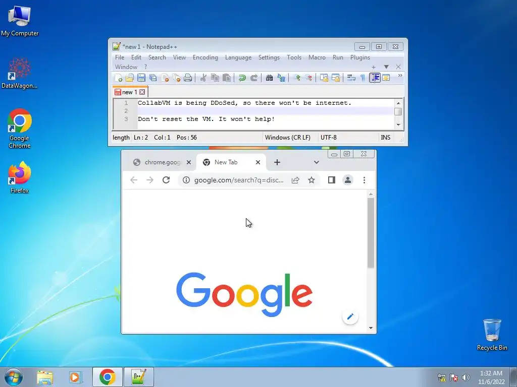The height and width of the screenshot is (387, 517).
Task: Click the Zoom In toolbar icon
Action: click(297, 78)
